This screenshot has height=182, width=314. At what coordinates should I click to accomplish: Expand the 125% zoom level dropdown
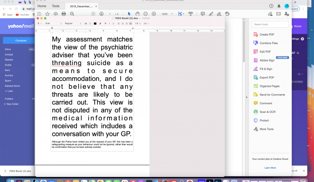click(x=167, y=14)
